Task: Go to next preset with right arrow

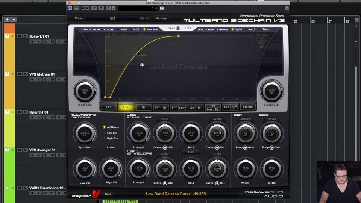Action: tap(143, 18)
